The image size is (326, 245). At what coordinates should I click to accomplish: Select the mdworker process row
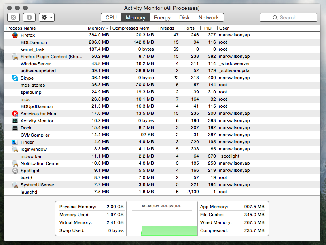coord(162,156)
